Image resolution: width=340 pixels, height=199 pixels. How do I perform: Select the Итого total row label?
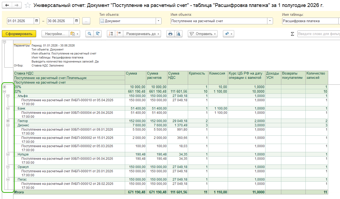pyautogui.click(x=19, y=192)
